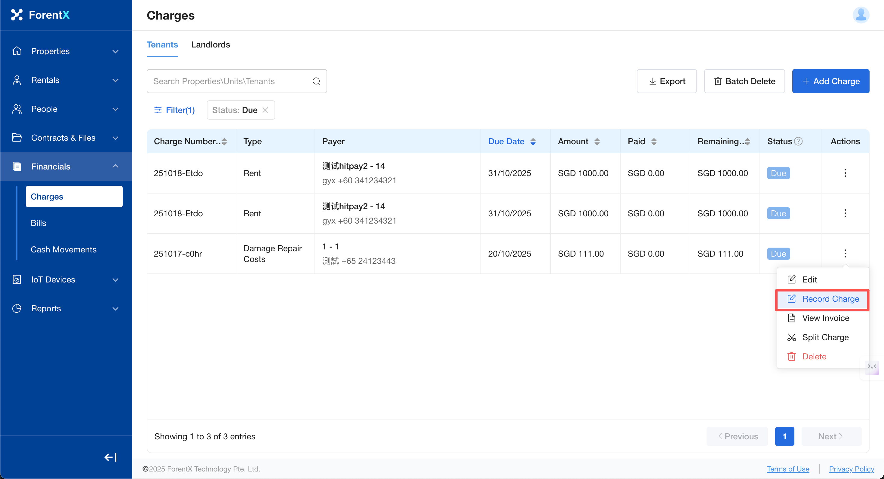Screen dimensions: 884x479
Task: Sort by Charge Number column
Action: coord(224,142)
